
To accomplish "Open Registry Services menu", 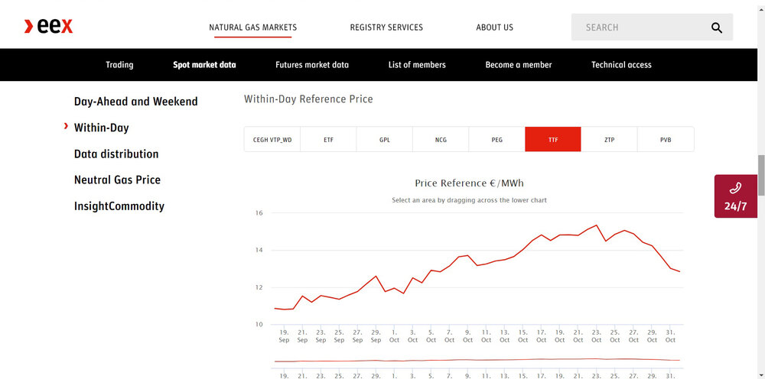I will click(x=386, y=28).
